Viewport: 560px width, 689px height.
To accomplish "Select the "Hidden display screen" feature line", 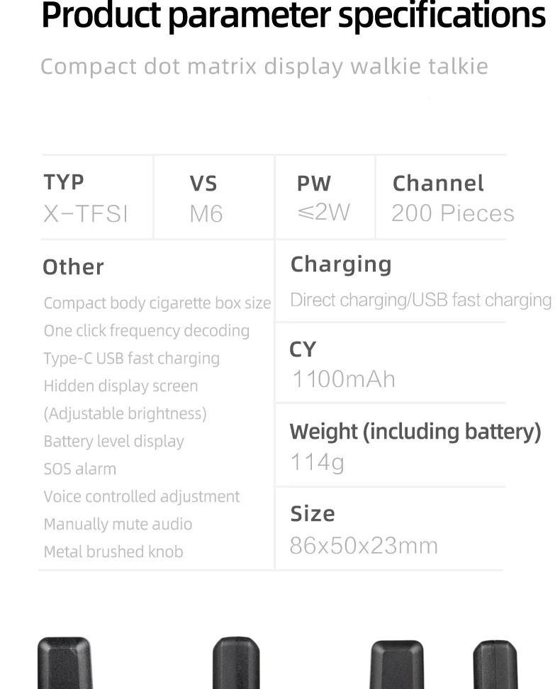I will pyautogui.click(x=121, y=386).
